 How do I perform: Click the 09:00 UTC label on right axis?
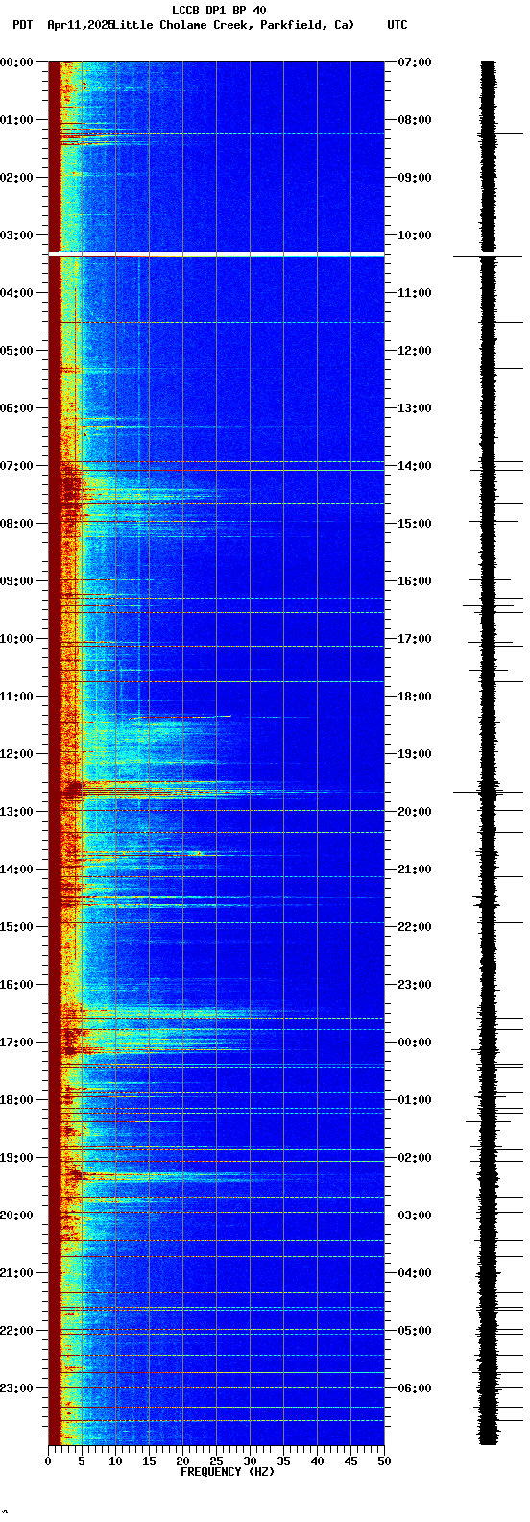pyautogui.click(x=415, y=178)
